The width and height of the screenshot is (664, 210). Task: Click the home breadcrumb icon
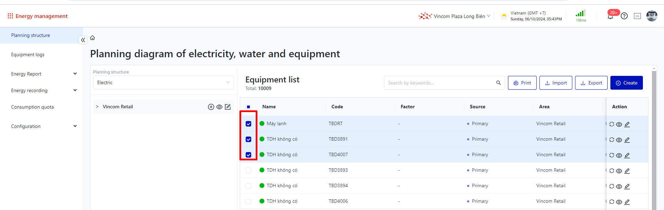tap(92, 38)
